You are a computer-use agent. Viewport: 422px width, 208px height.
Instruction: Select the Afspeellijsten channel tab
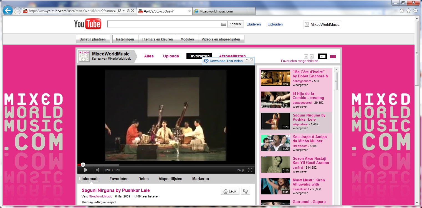232,56
